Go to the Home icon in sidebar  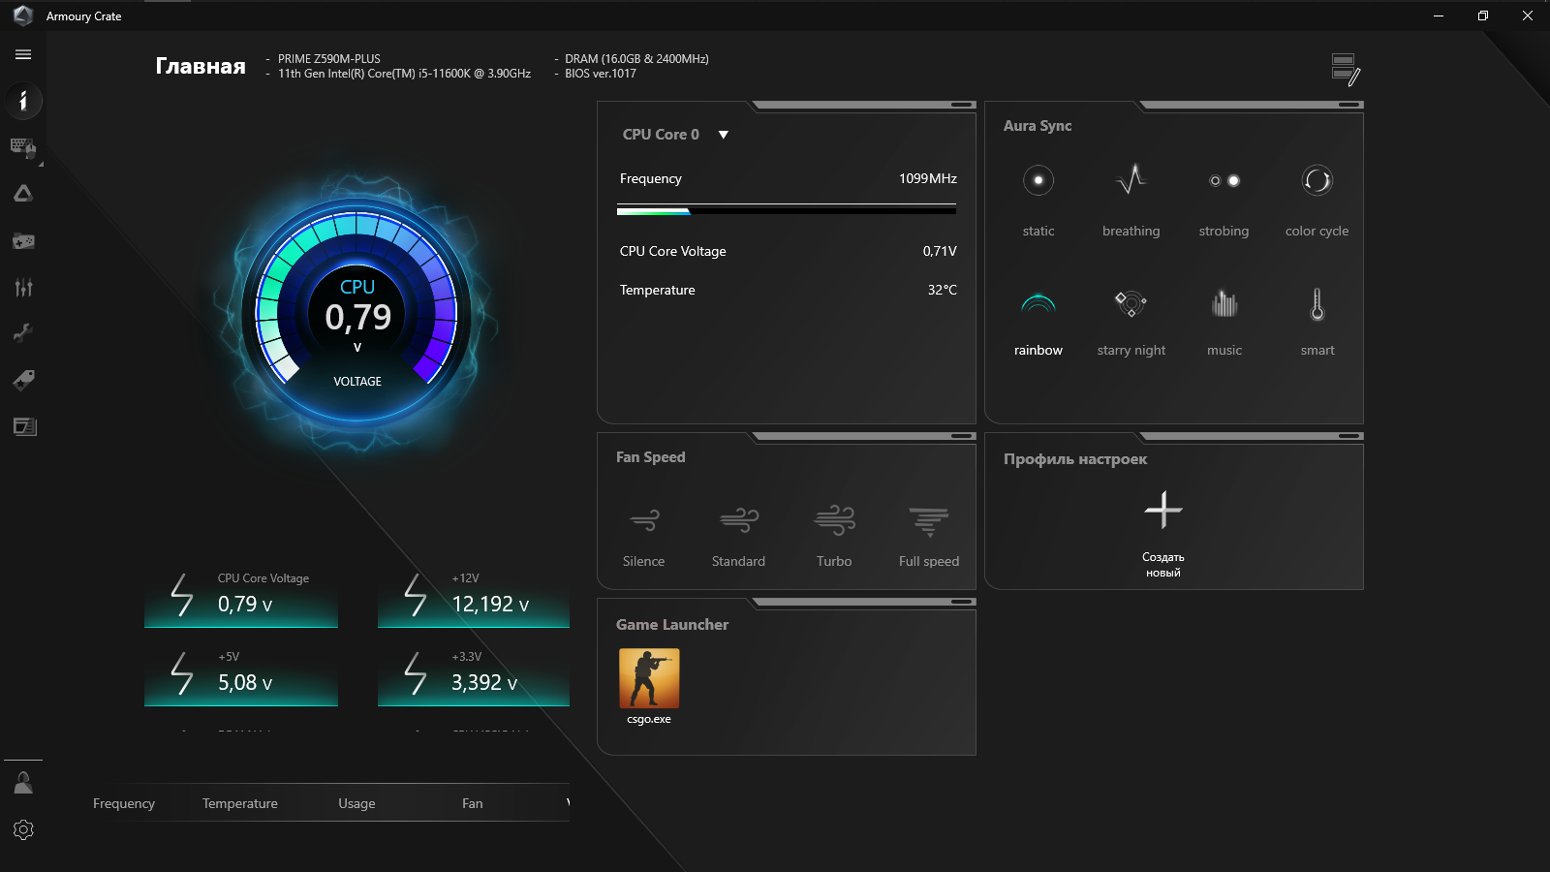[23, 101]
